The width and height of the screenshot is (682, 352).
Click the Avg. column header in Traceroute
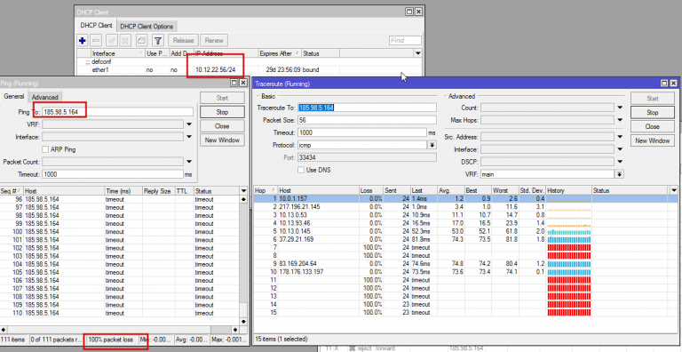(450, 190)
